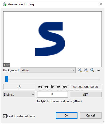This screenshot has height=124, width=105.
Task: Click the 1.0 x zoom label
Action: pyautogui.click(x=7, y=65)
